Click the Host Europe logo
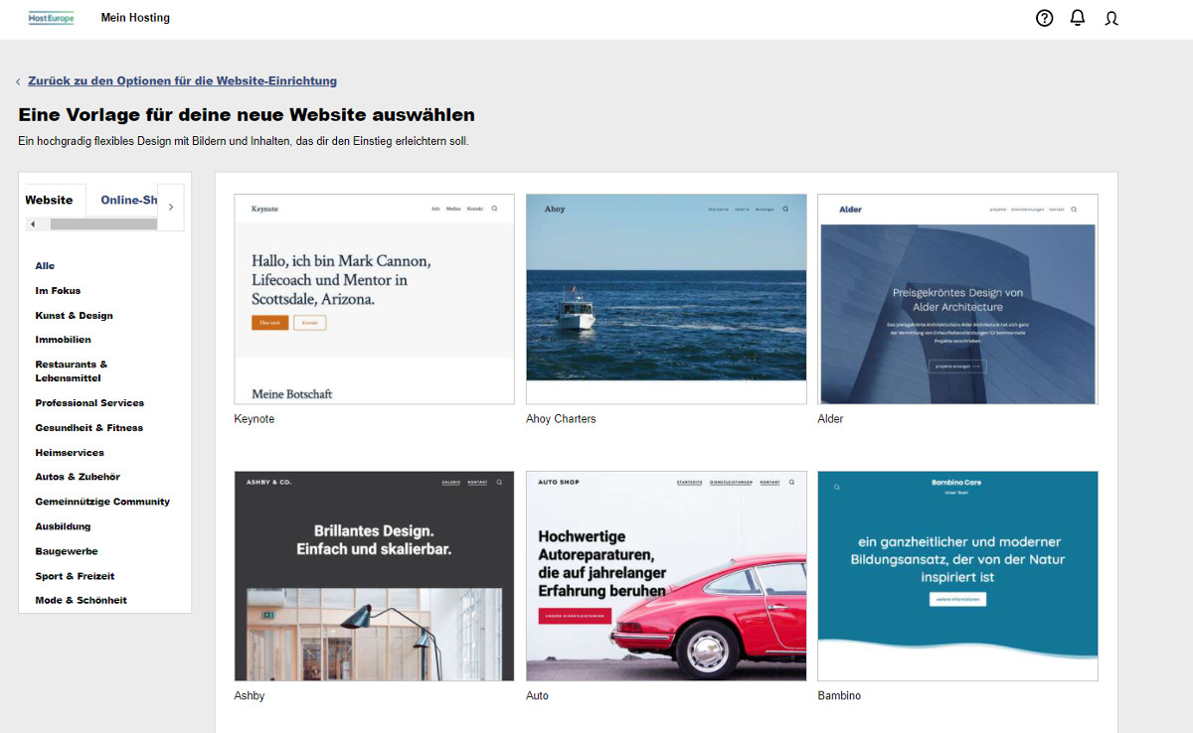This screenshot has height=733, width=1193. [x=52, y=18]
